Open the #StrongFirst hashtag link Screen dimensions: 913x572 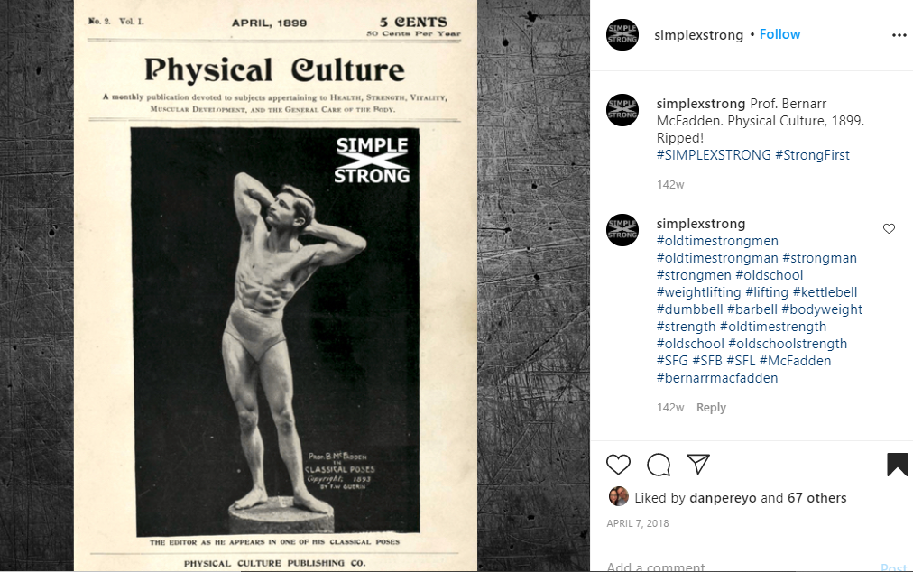coord(812,155)
